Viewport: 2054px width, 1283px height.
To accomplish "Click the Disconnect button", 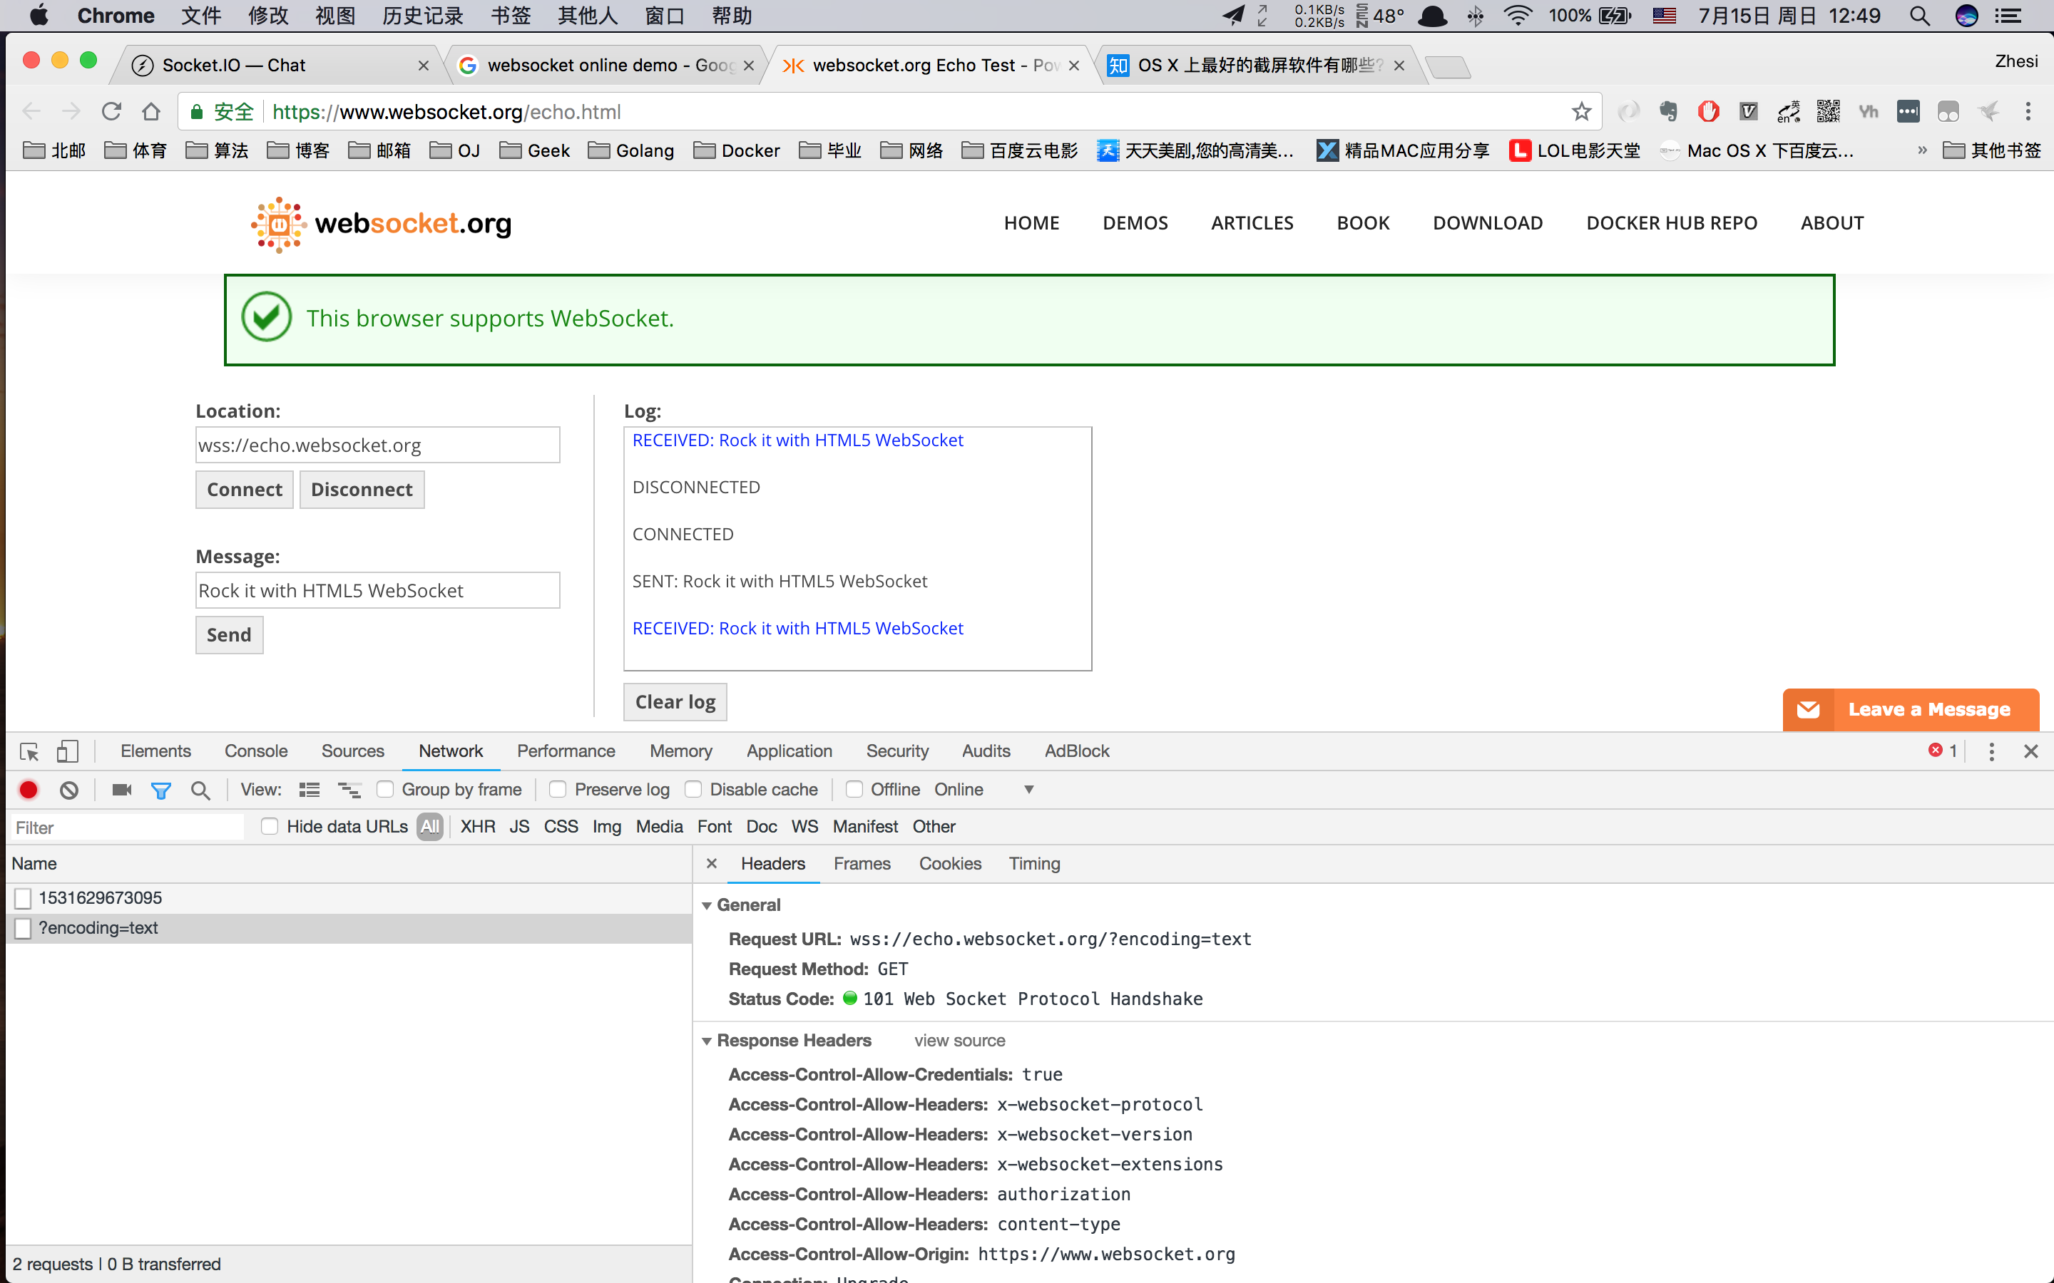I will [x=362, y=490].
